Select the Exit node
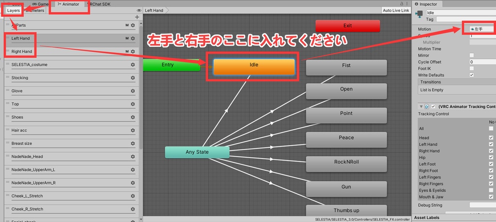The height and width of the screenshot is (222, 496). point(347,26)
